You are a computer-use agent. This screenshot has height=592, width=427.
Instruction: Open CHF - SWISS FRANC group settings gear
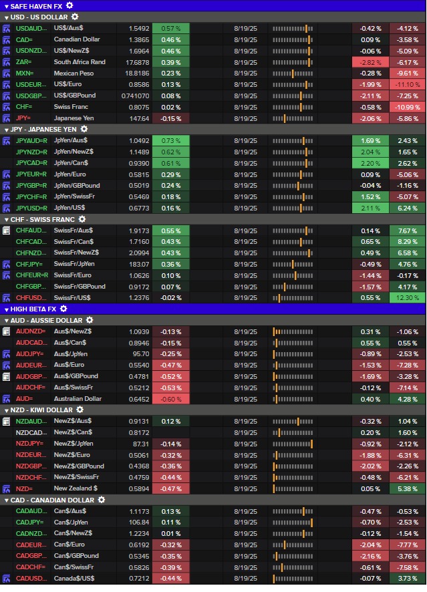pyautogui.click(x=82, y=219)
